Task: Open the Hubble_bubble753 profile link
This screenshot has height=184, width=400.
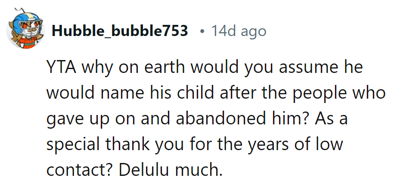Action: coord(120,31)
